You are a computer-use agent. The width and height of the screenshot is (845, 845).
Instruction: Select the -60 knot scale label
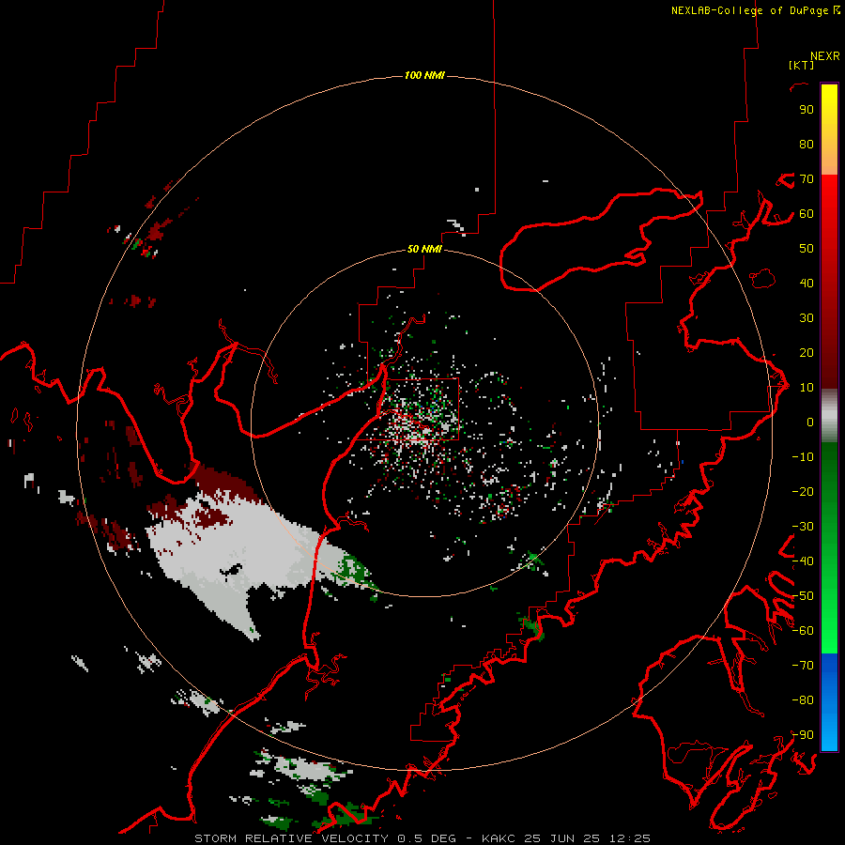[x=803, y=631]
